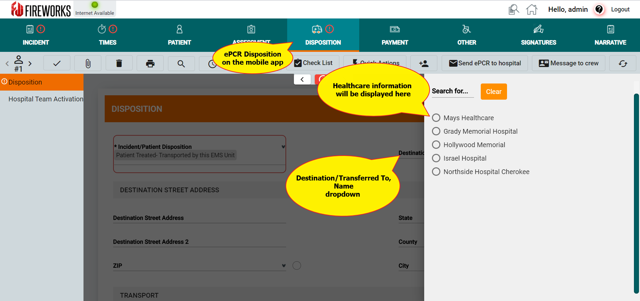Go to the PAYMENT tab
The image size is (640, 301).
point(395,35)
